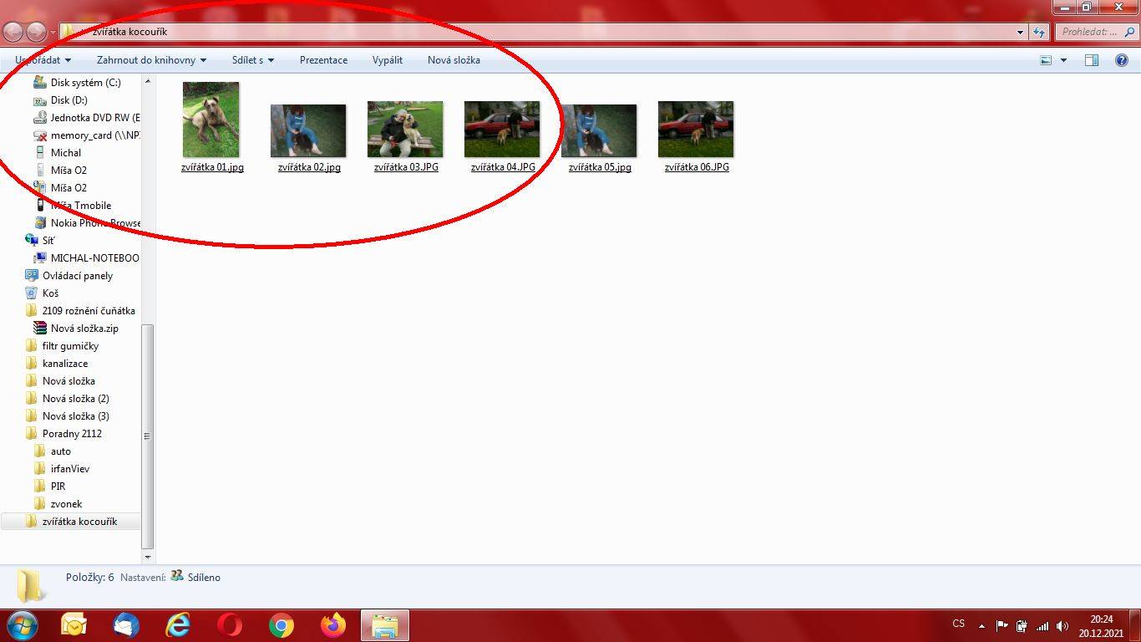
Task: Select the zvířátka 02.jpg thumbnail image
Action: coord(308,130)
